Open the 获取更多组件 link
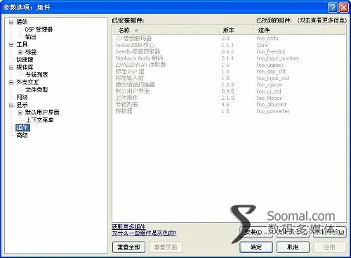 (x=128, y=226)
